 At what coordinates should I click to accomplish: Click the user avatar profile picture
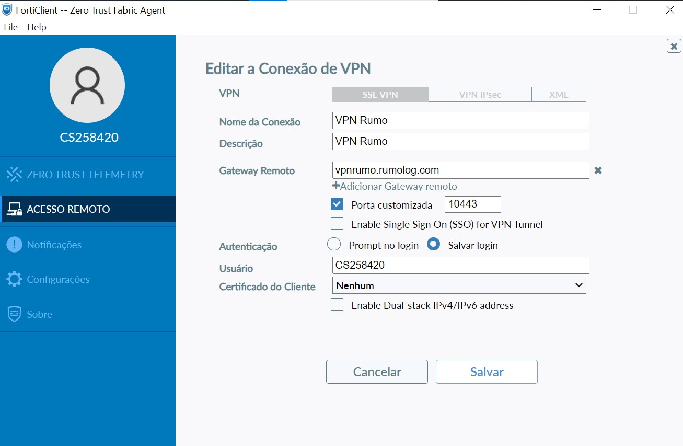pyautogui.click(x=87, y=85)
